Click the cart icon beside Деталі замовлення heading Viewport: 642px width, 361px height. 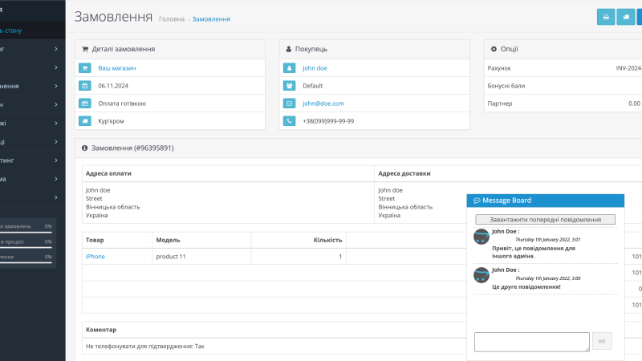pos(85,49)
